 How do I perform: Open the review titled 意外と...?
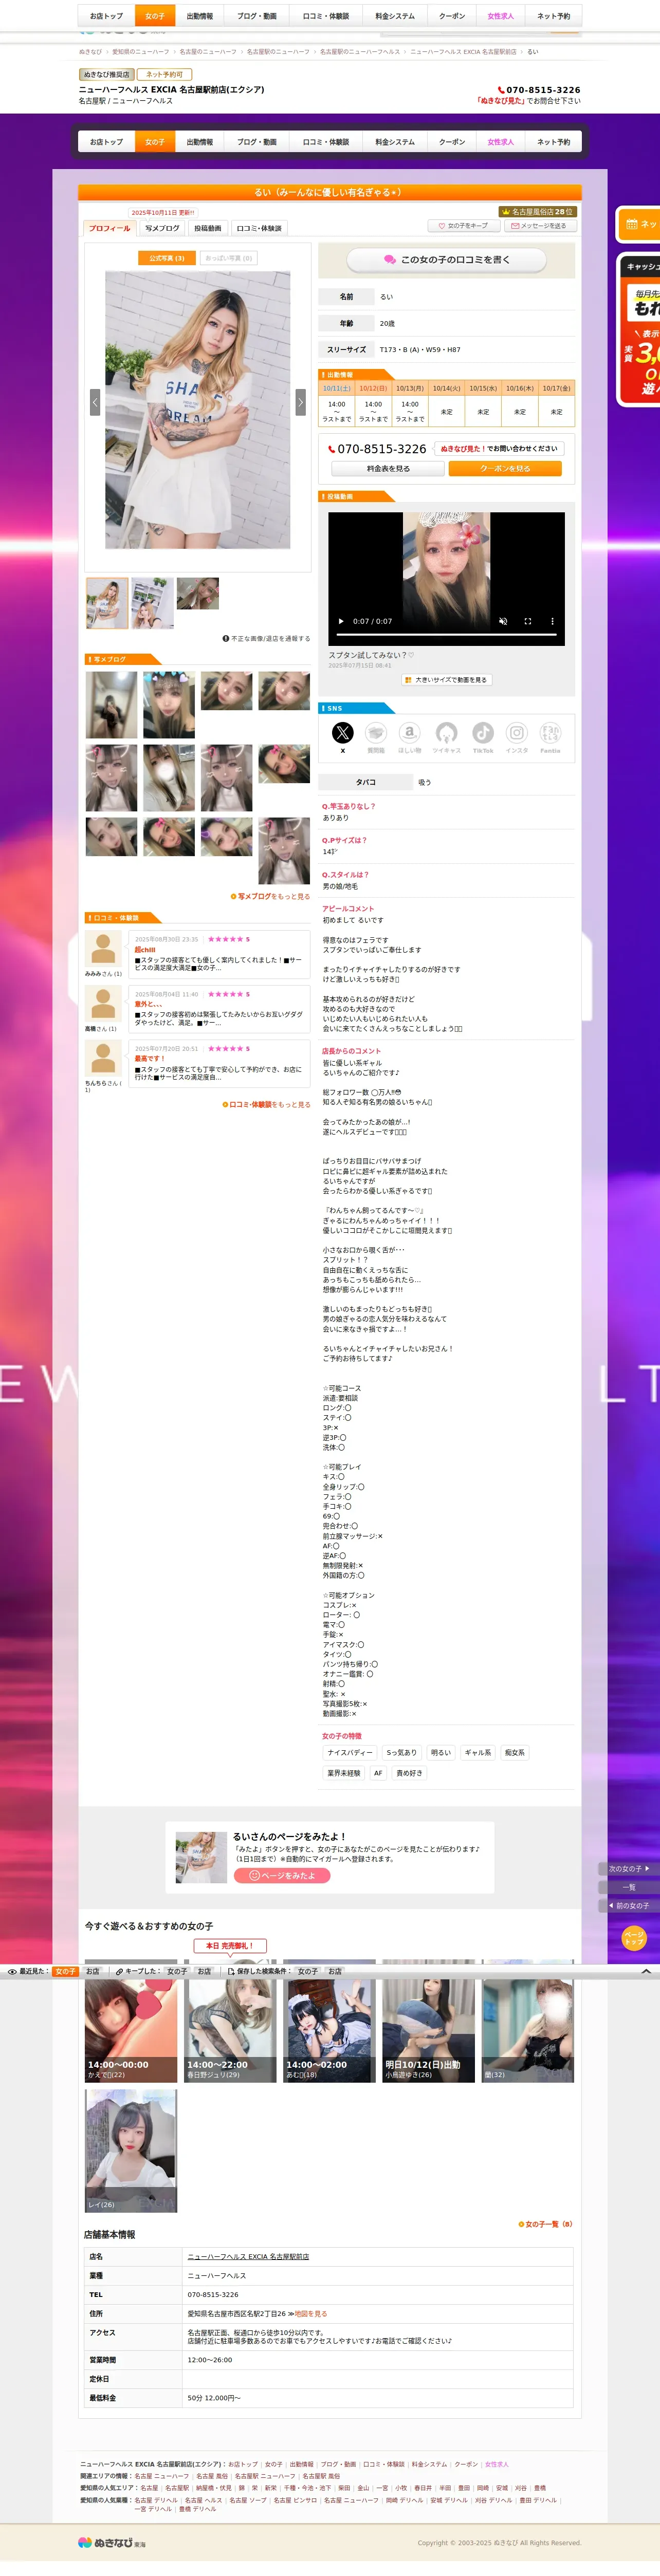148,1004
